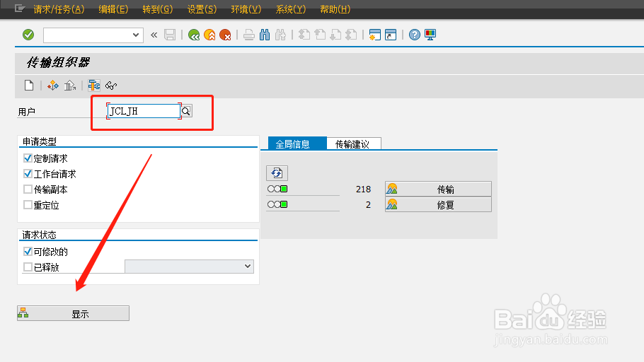The width and height of the screenshot is (644, 362).
Task: Click the Create Shortcut icon
Action: pyautogui.click(x=391, y=35)
